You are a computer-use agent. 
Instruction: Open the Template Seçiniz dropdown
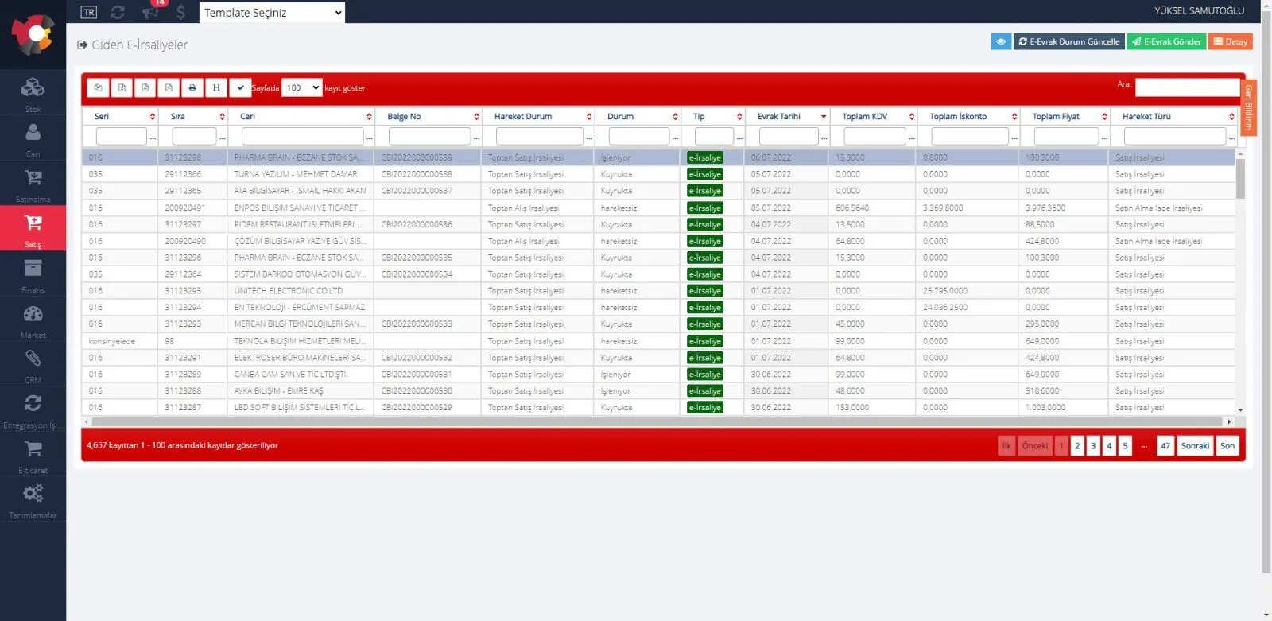click(272, 13)
